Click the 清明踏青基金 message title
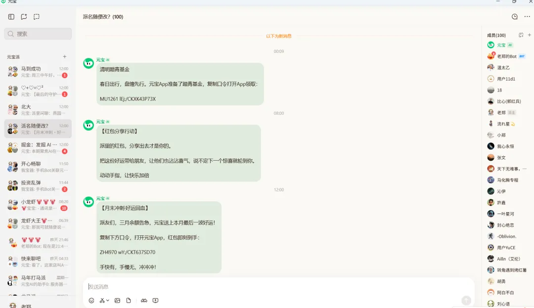Viewport: 534px width, 308px height. click(x=114, y=69)
